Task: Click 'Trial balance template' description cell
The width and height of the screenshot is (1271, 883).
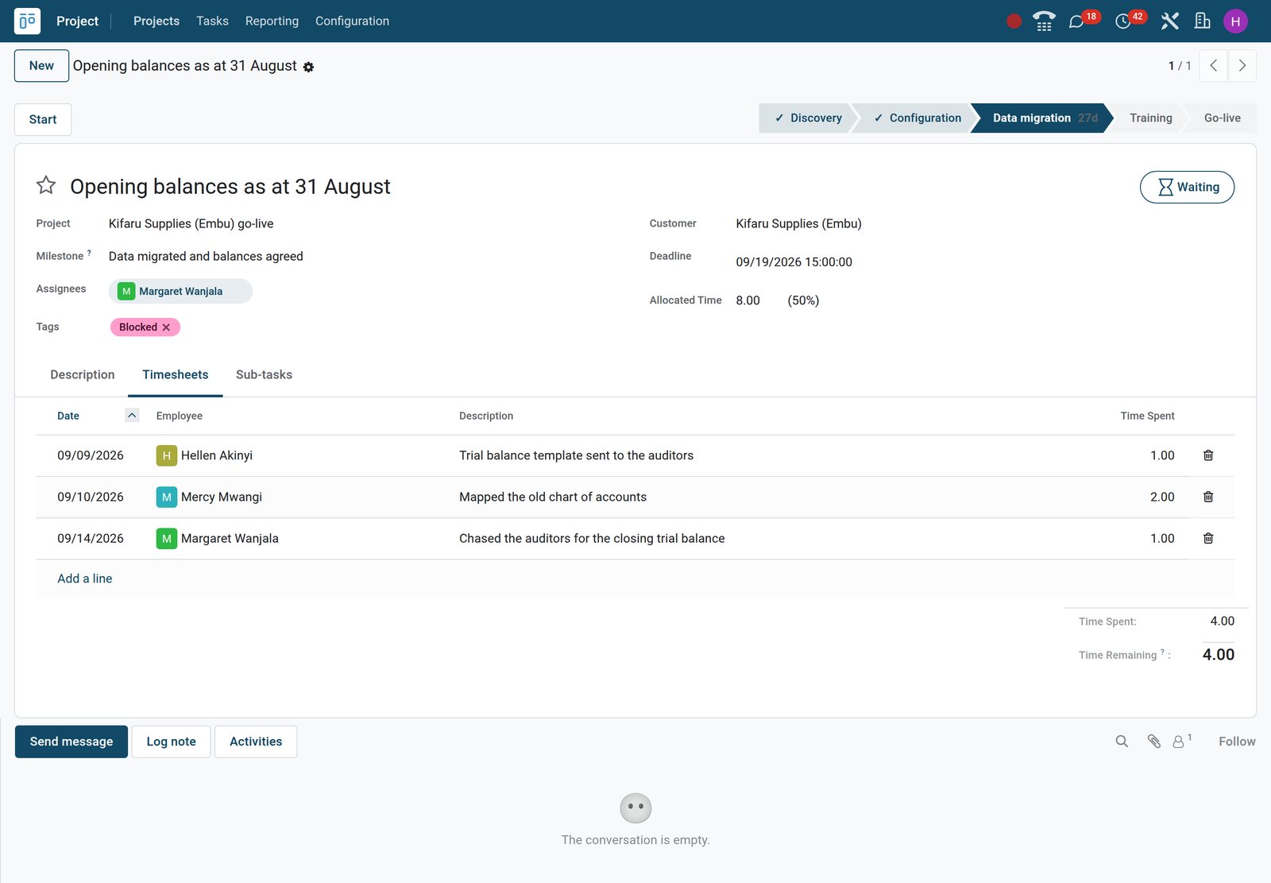Action: 576,455
